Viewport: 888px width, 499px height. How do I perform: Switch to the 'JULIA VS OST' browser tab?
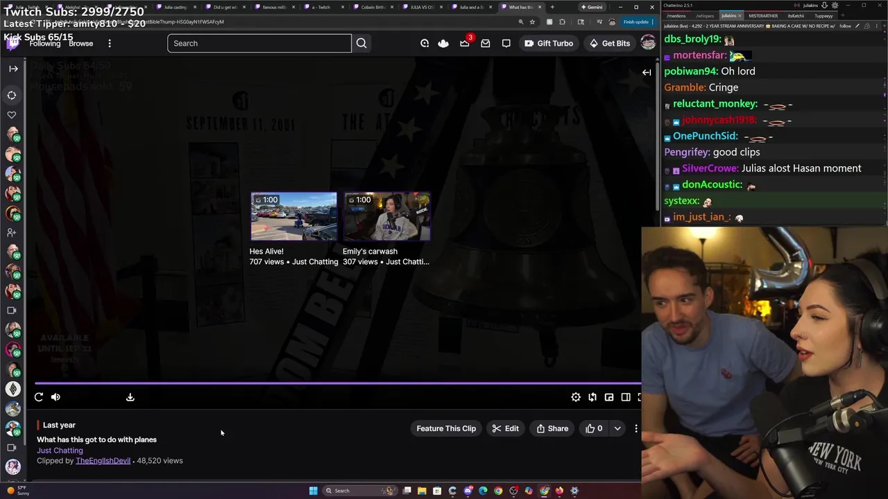click(x=422, y=7)
